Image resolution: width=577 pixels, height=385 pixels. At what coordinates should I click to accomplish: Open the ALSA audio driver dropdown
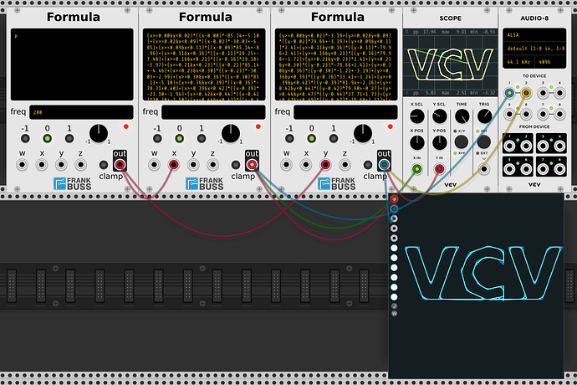(534, 35)
